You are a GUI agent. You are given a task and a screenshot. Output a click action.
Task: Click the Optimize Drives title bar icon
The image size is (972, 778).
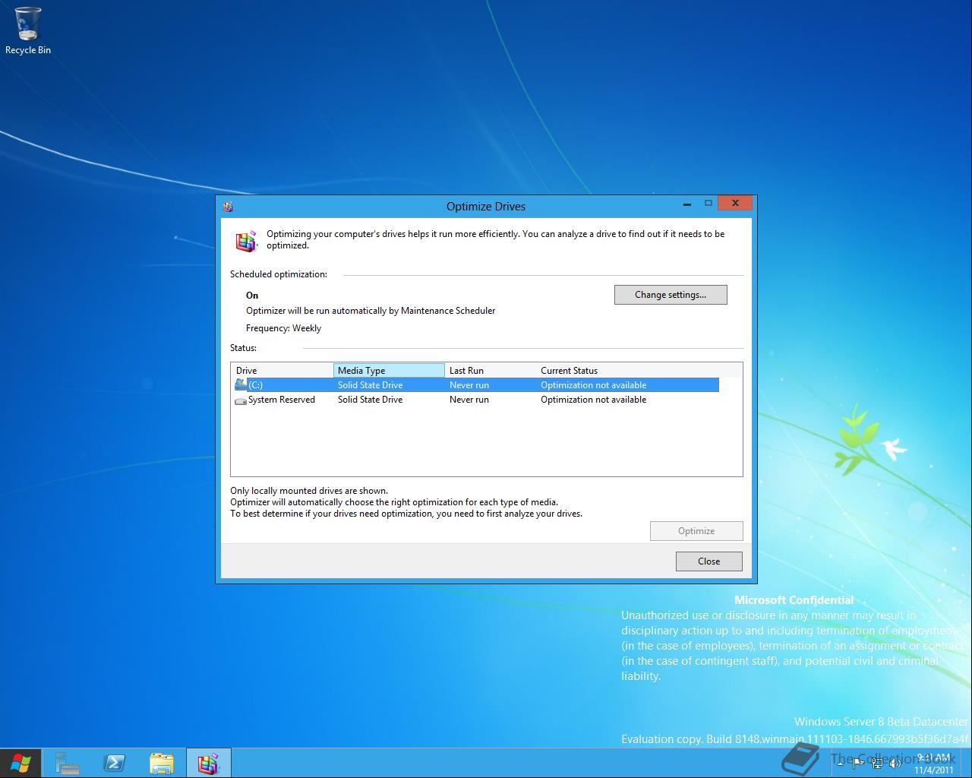click(228, 206)
